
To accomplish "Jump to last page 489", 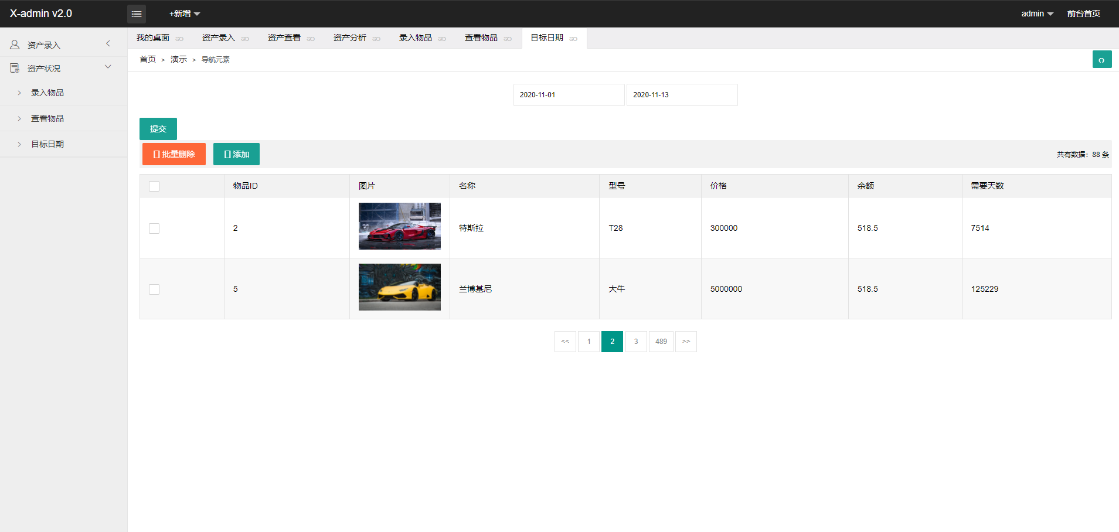I will 661,342.
